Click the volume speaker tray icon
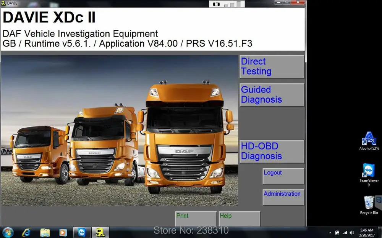382x238 pixels. tap(352, 233)
